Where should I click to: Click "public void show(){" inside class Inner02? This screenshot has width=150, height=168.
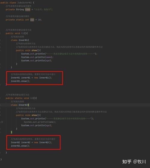[28, 115]
